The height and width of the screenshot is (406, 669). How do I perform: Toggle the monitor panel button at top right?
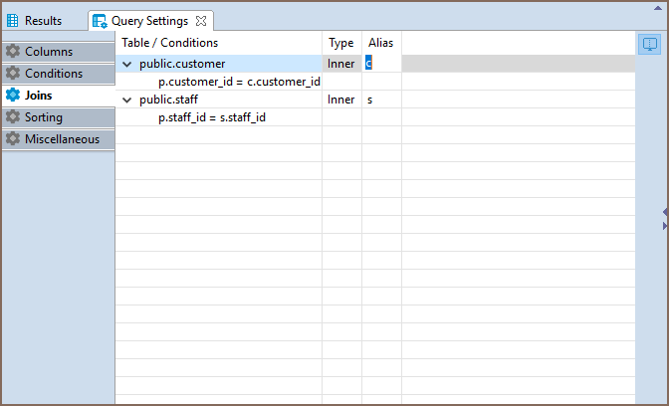point(649,44)
